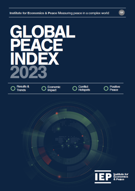Click the word GLOBAL in the title
The width and height of the screenshot is (135, 191).
[x=43, y=31]
